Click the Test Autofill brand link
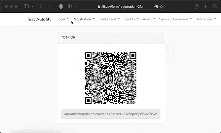 coord(39,19)
